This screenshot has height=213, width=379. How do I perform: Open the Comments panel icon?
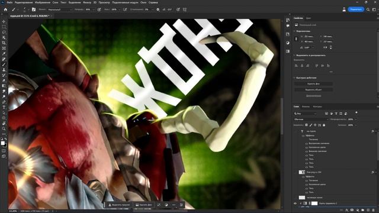(288, 25)
